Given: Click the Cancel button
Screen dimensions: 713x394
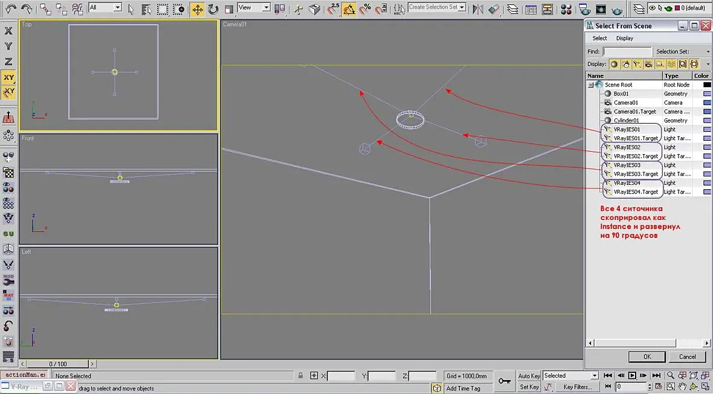Looking at the screenshot, I should click(688, 357).
